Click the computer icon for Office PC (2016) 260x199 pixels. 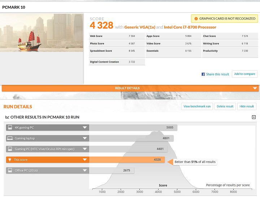click(10, 170)
